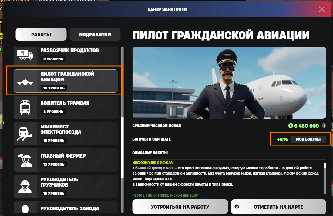The height and width of the screenshot is (216, 333).
Task: Open the Мои бонусы button
Action: pos(308,139)
